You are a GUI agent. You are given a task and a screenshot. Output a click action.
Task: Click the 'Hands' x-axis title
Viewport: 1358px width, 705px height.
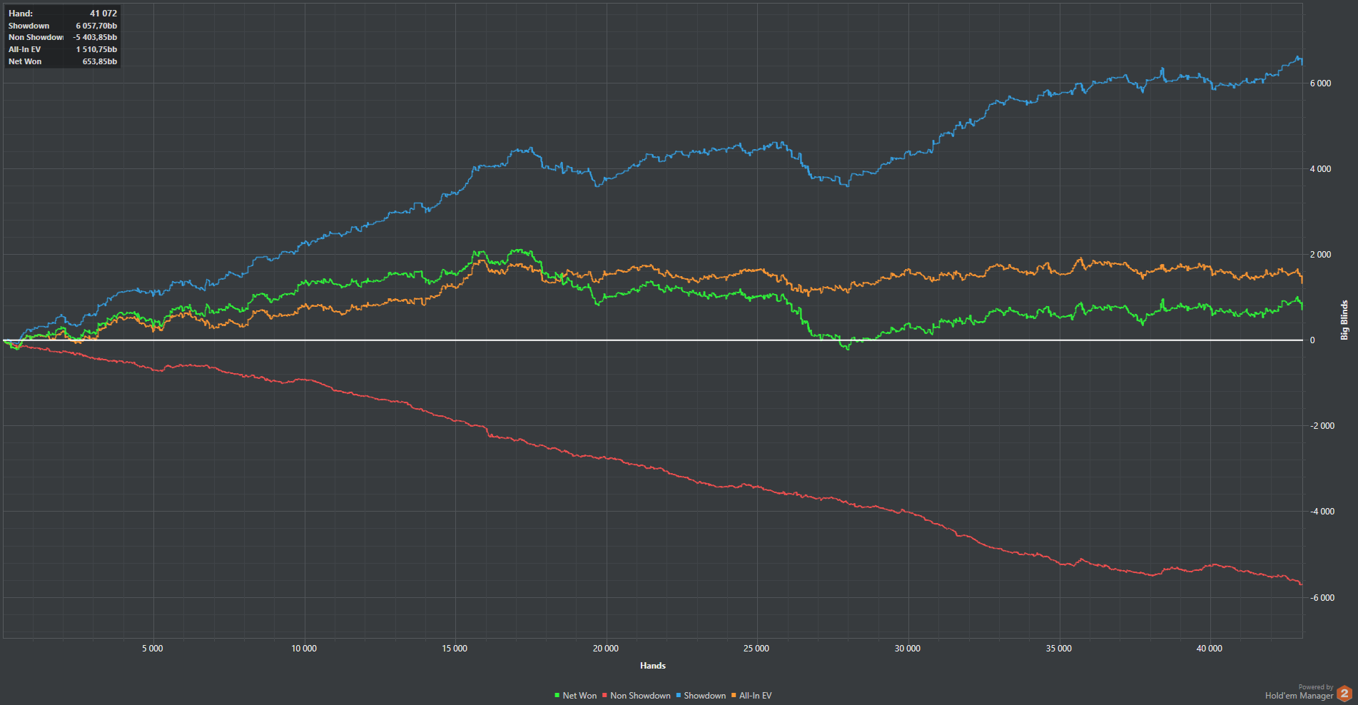(x=653, y=666)
